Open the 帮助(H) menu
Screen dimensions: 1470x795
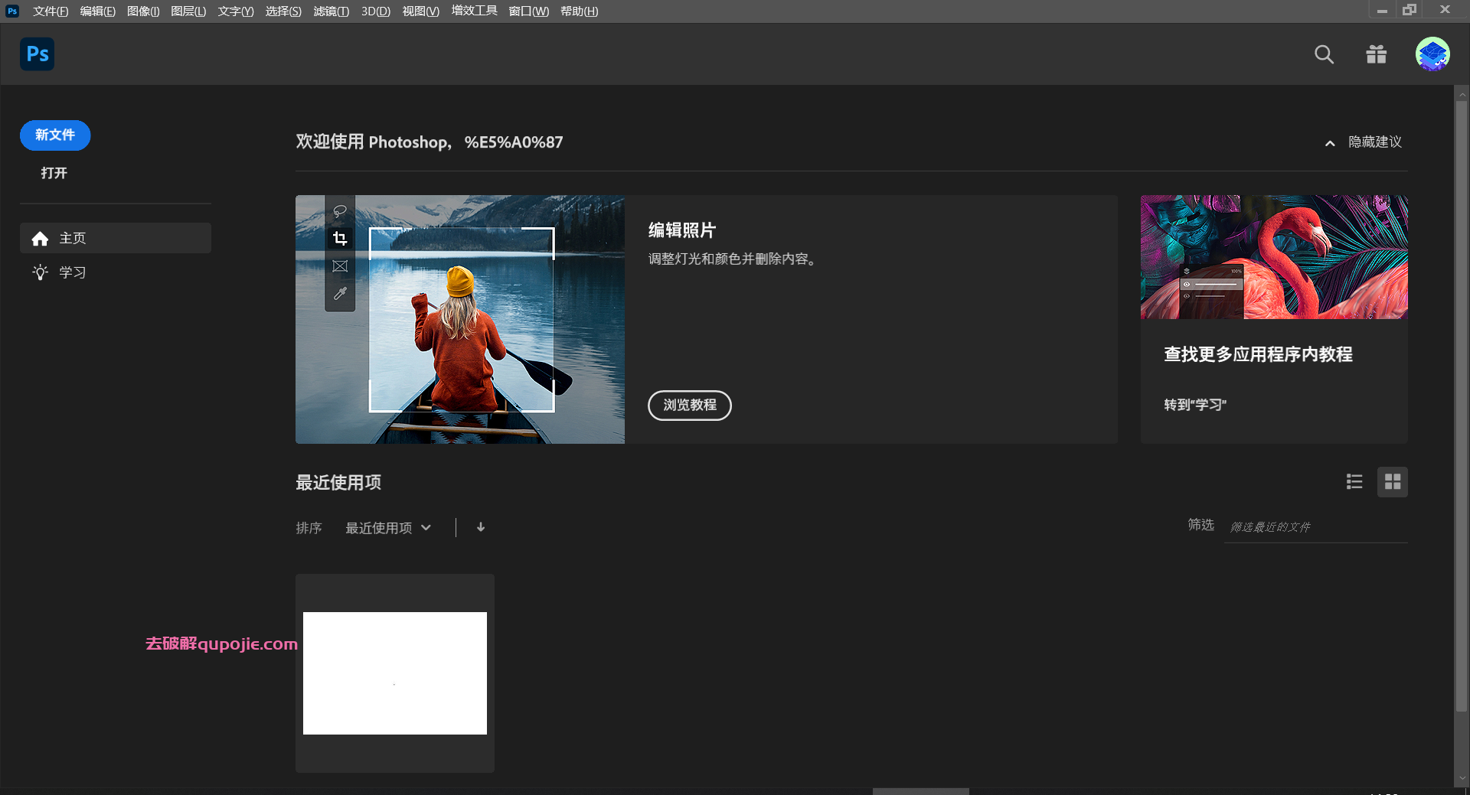[x=580, y=11]
